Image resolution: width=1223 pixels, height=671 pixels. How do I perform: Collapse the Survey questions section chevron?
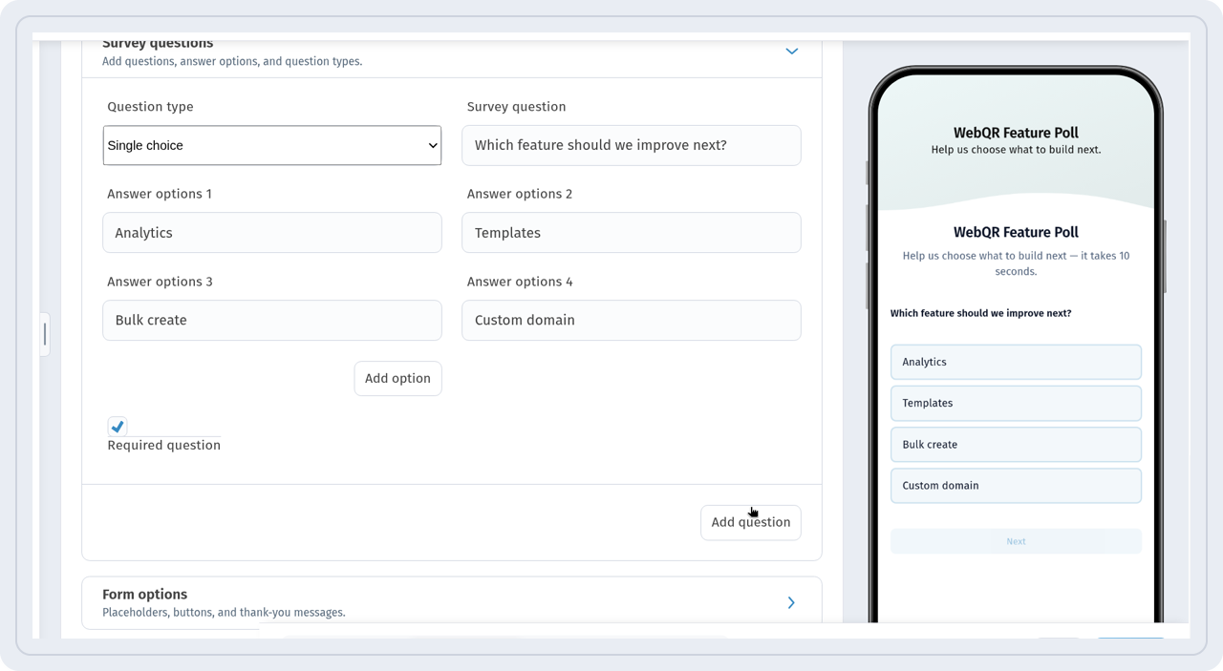tap(791, 52)
